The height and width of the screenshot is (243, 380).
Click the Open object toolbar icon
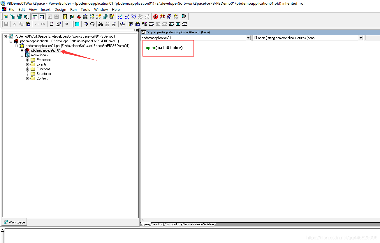(20, 17)
